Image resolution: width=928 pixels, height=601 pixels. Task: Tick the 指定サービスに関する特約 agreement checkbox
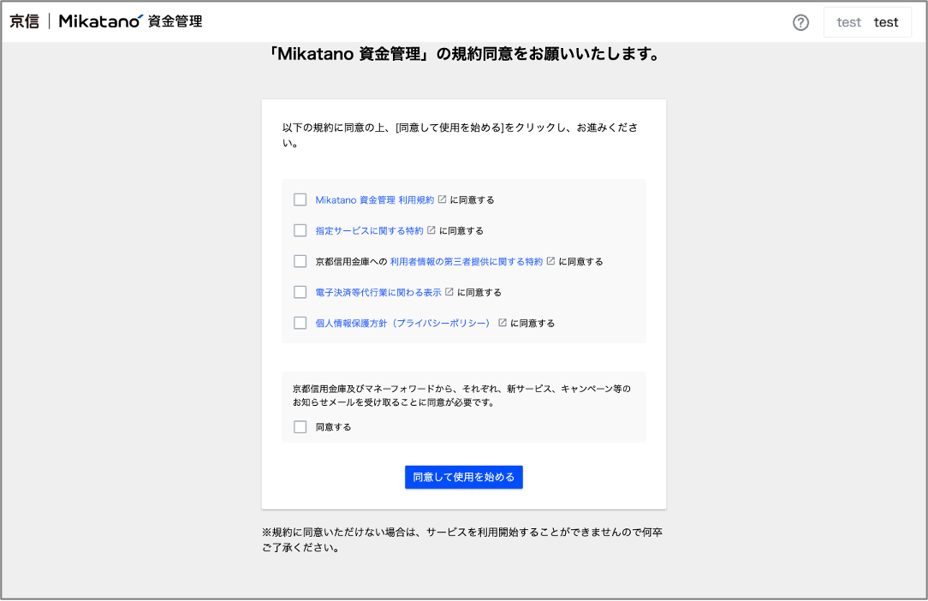pyautogui.click(x=300, y=230)
